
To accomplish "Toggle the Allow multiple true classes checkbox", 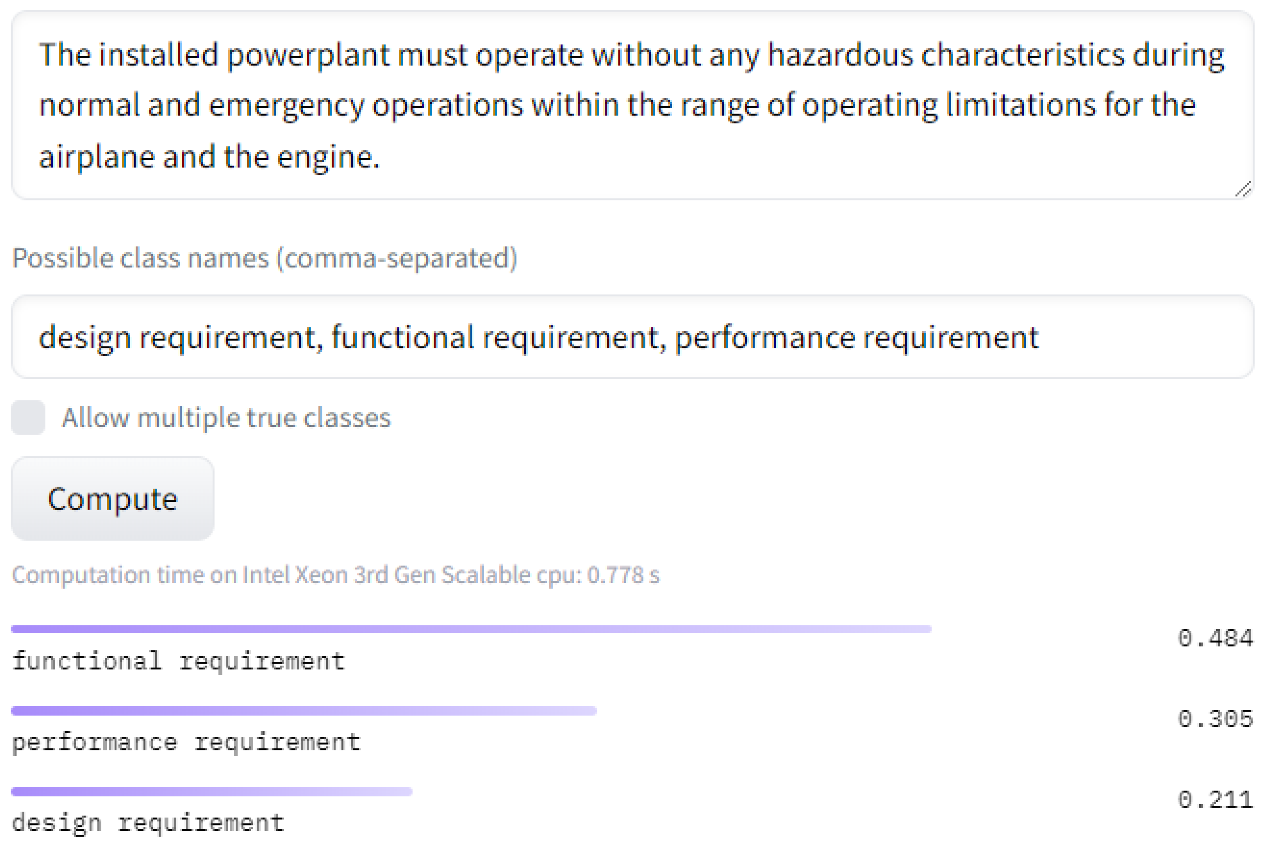I will pyautogui.click(x=28, y=417).
